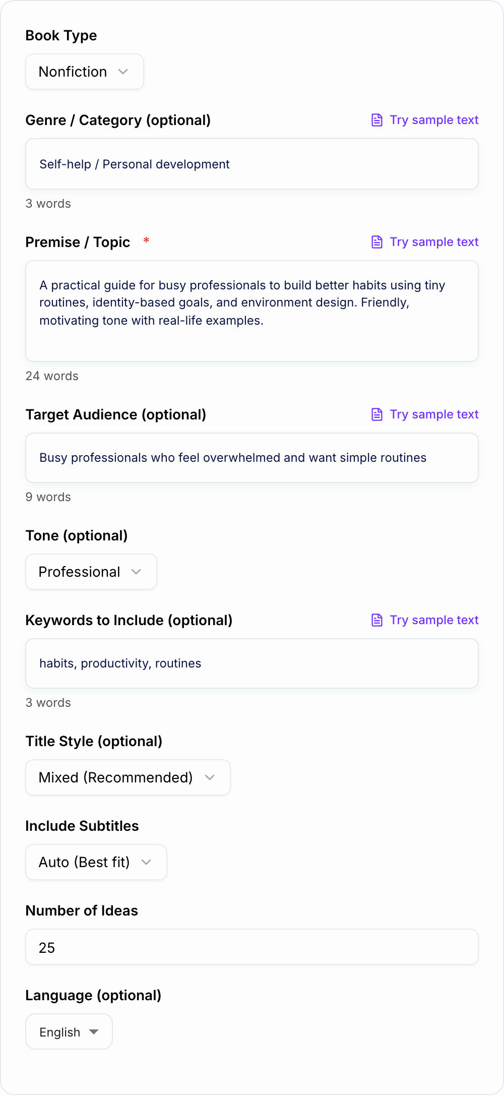Screen dimensions: 504x1096
Task: Click caret arrow in Language select
Action: [x=94, y=1032]
